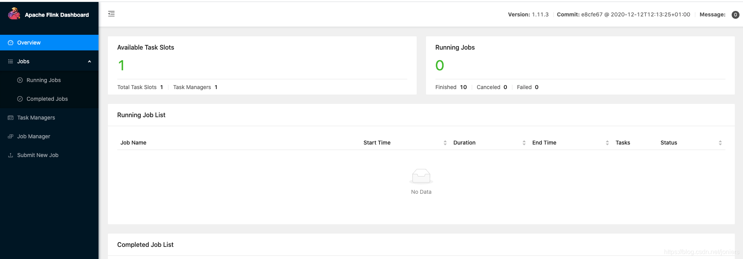
Task: Click the Job Name column header
Action: pos(133,143)
